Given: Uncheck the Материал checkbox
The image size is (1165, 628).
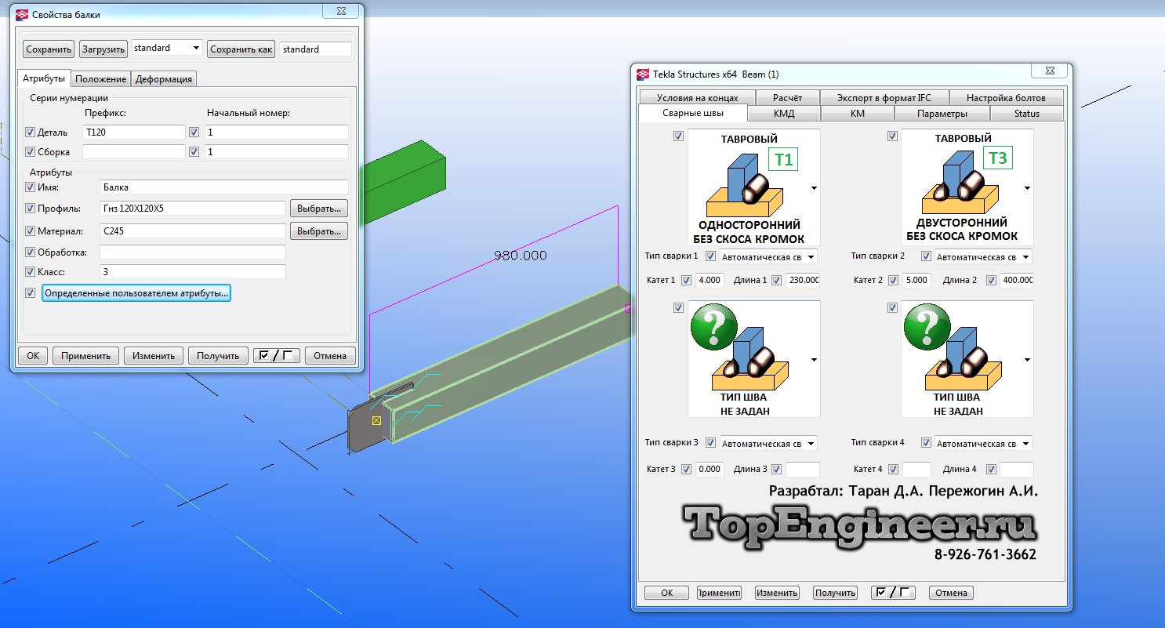Looking at the screenshot, I should tap(31, 231).
